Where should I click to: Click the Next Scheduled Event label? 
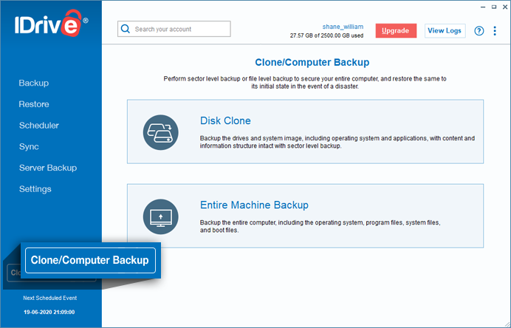coord(50,298)
